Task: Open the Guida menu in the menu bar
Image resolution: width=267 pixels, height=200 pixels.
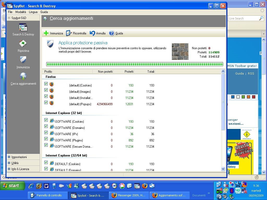Action: pyautogui.click(x=44, y=12)
